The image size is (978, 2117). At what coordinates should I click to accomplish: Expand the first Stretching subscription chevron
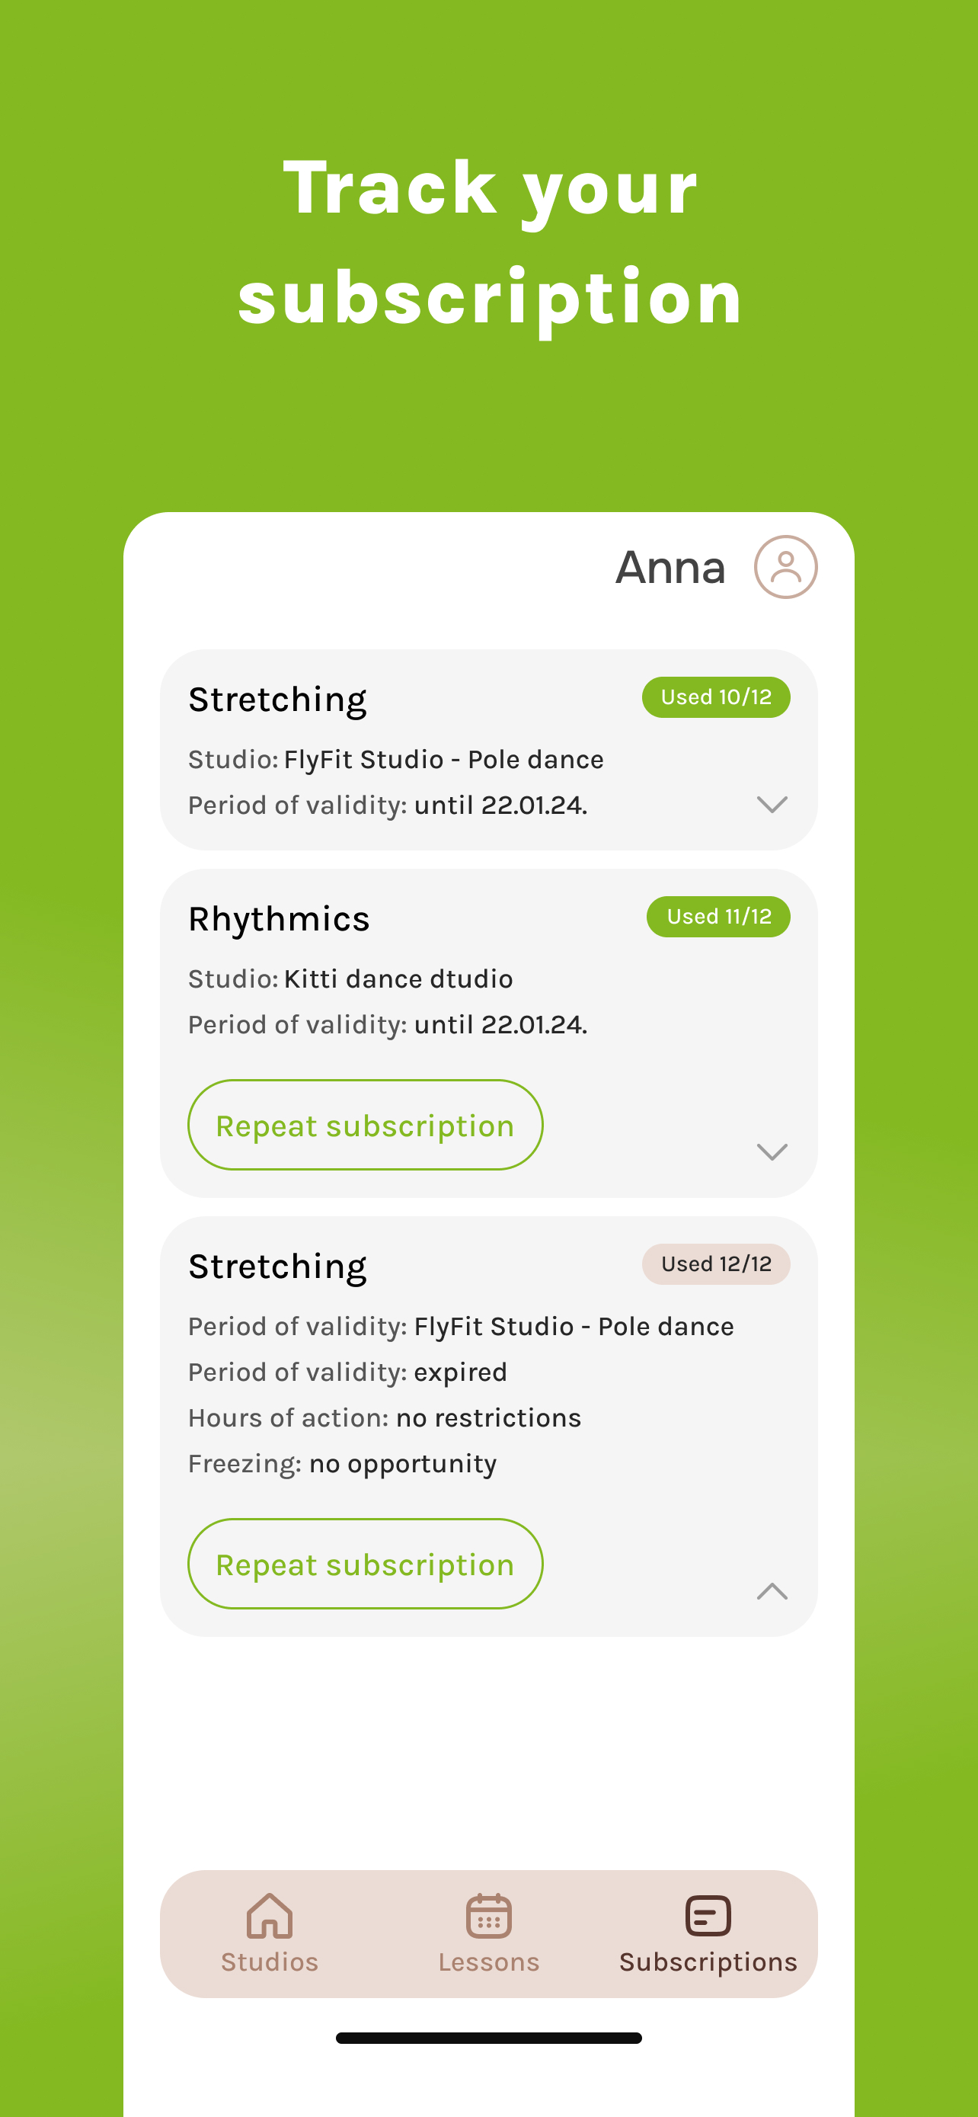772,805
